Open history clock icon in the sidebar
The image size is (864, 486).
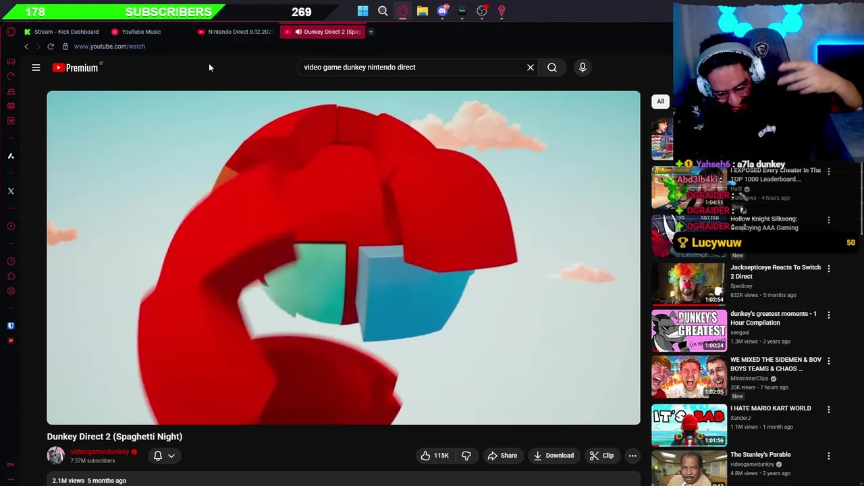click(11, 261)
